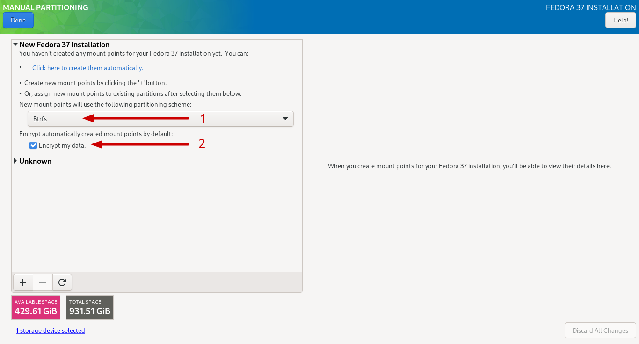Toggle the Encrypt my data checkbox
Image resolution: width=639 pixels, height=344 pixels.
pos(33,145)
